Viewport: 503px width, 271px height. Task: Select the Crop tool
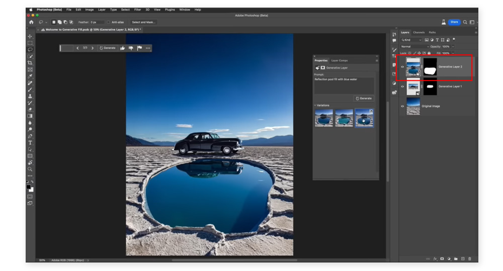(x=30, y=63)
